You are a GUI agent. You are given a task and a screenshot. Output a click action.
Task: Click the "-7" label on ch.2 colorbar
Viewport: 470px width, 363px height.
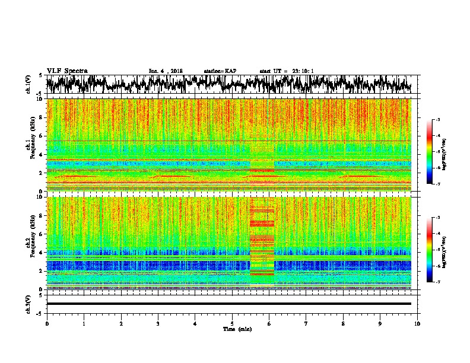438,282
